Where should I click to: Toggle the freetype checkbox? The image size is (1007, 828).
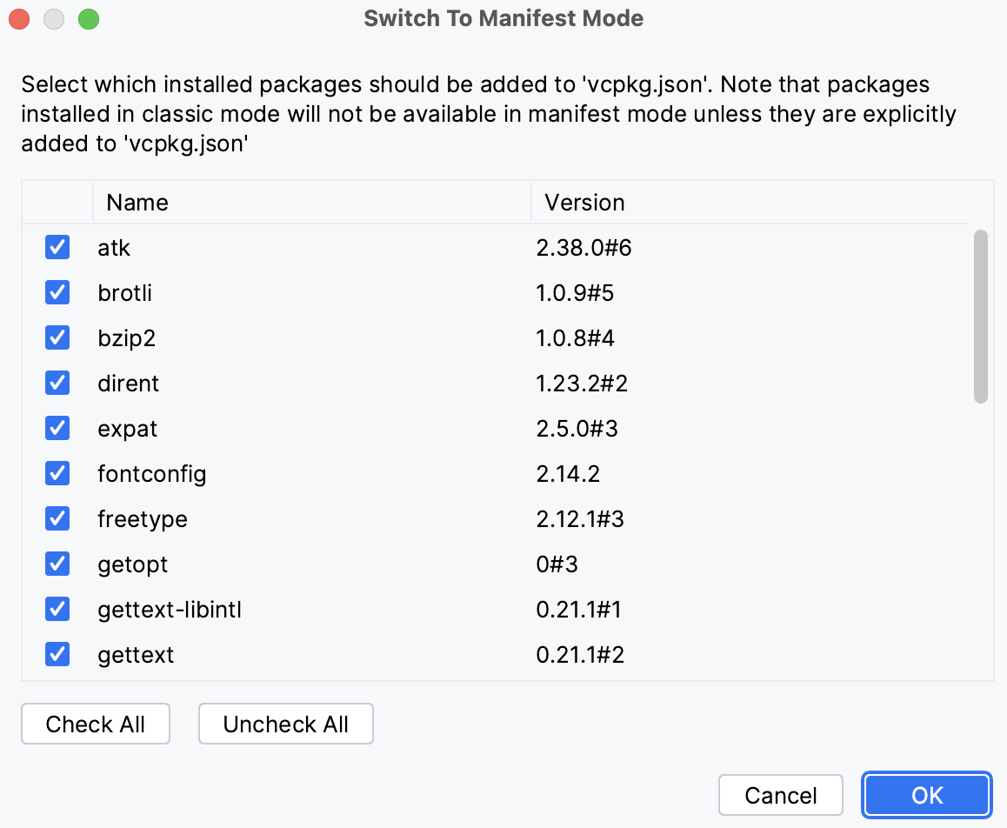(x=57, y=518)
